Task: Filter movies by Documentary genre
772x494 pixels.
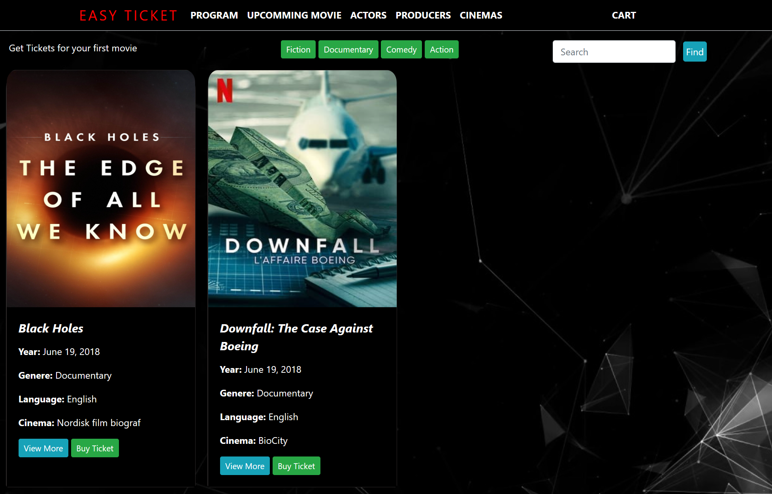Action: click(348, 50)
